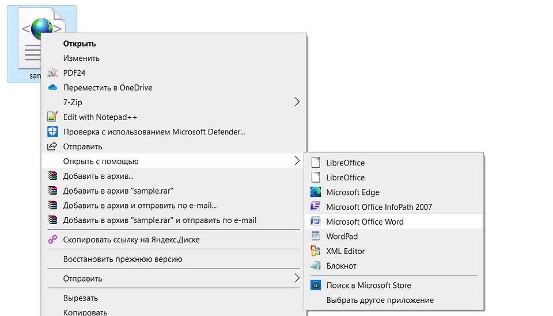
Task: Click the second LibreOffice document icon
Action: click(316, 178)
